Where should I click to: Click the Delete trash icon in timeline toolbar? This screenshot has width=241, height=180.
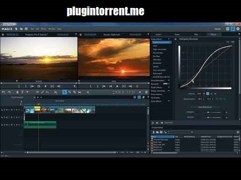coord(17,92)
